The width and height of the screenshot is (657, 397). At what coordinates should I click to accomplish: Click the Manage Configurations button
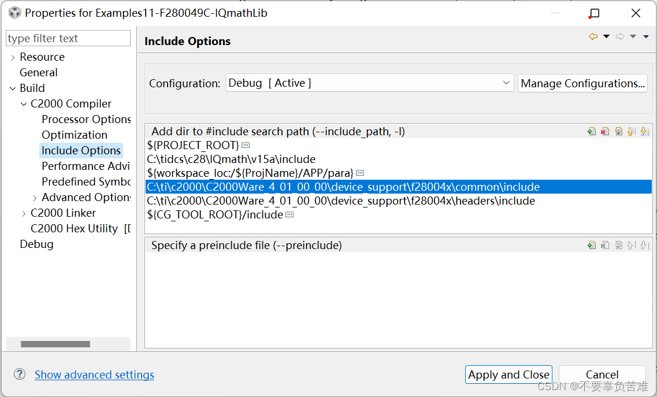(582, 83)
